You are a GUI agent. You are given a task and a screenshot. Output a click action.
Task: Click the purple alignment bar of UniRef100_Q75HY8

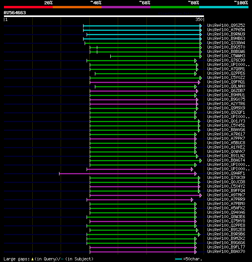click(x=143, y=221)
